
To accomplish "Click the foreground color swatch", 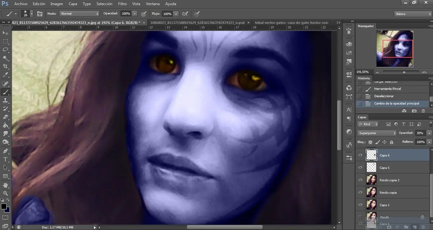I will (4, 206).
